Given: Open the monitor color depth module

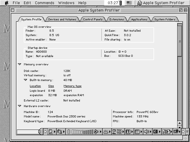Looking at the screenshot, I should pyautogui.click(x=129, y=132).
